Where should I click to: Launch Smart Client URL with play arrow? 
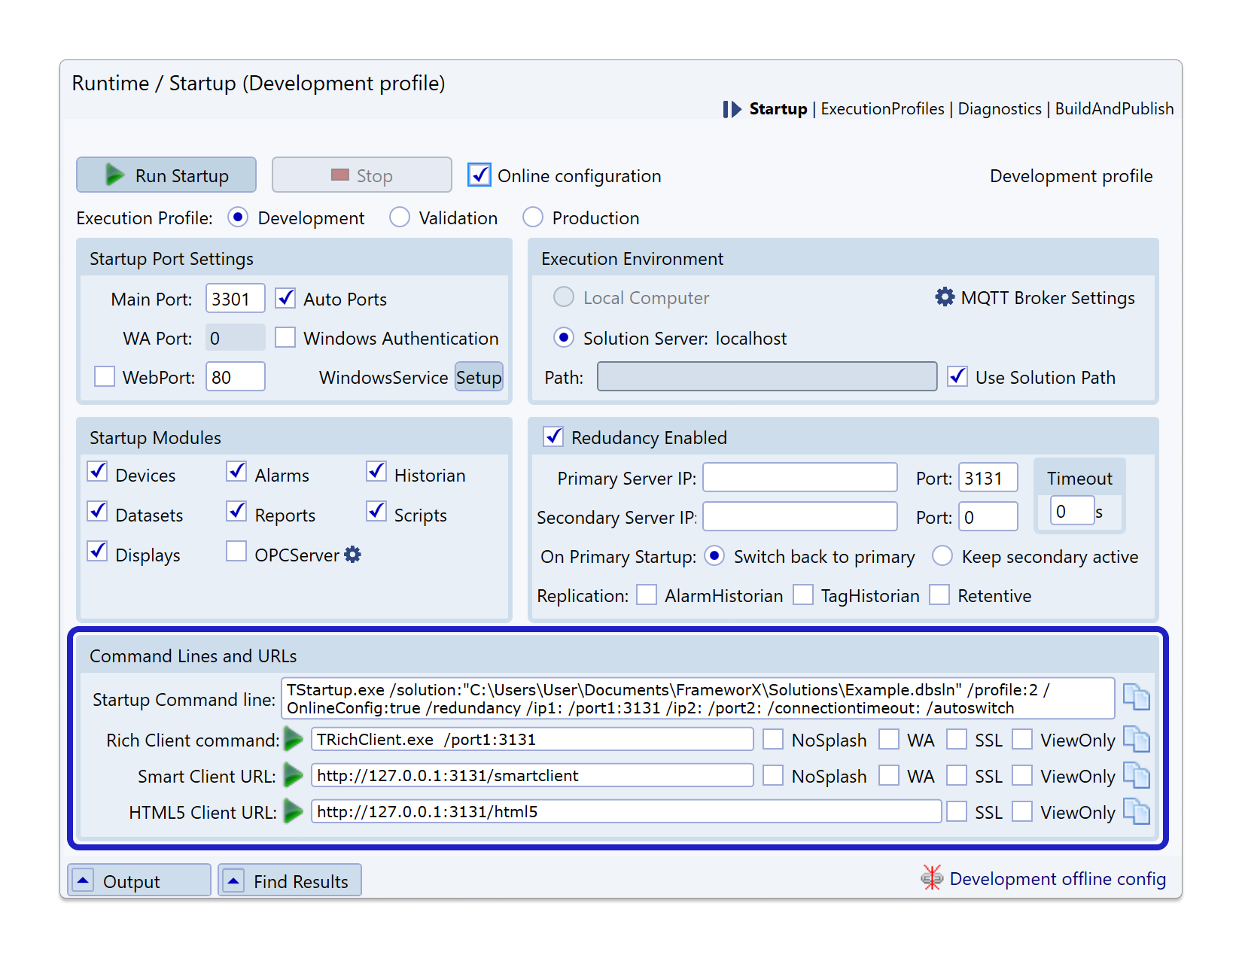[294, 775]
